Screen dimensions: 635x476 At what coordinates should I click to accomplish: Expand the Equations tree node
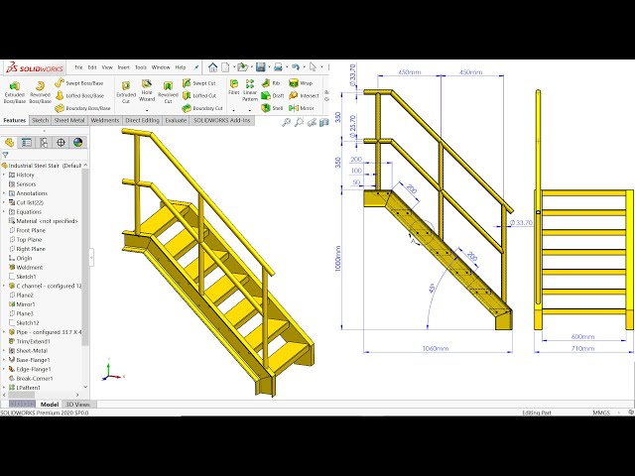click(4, 212)
